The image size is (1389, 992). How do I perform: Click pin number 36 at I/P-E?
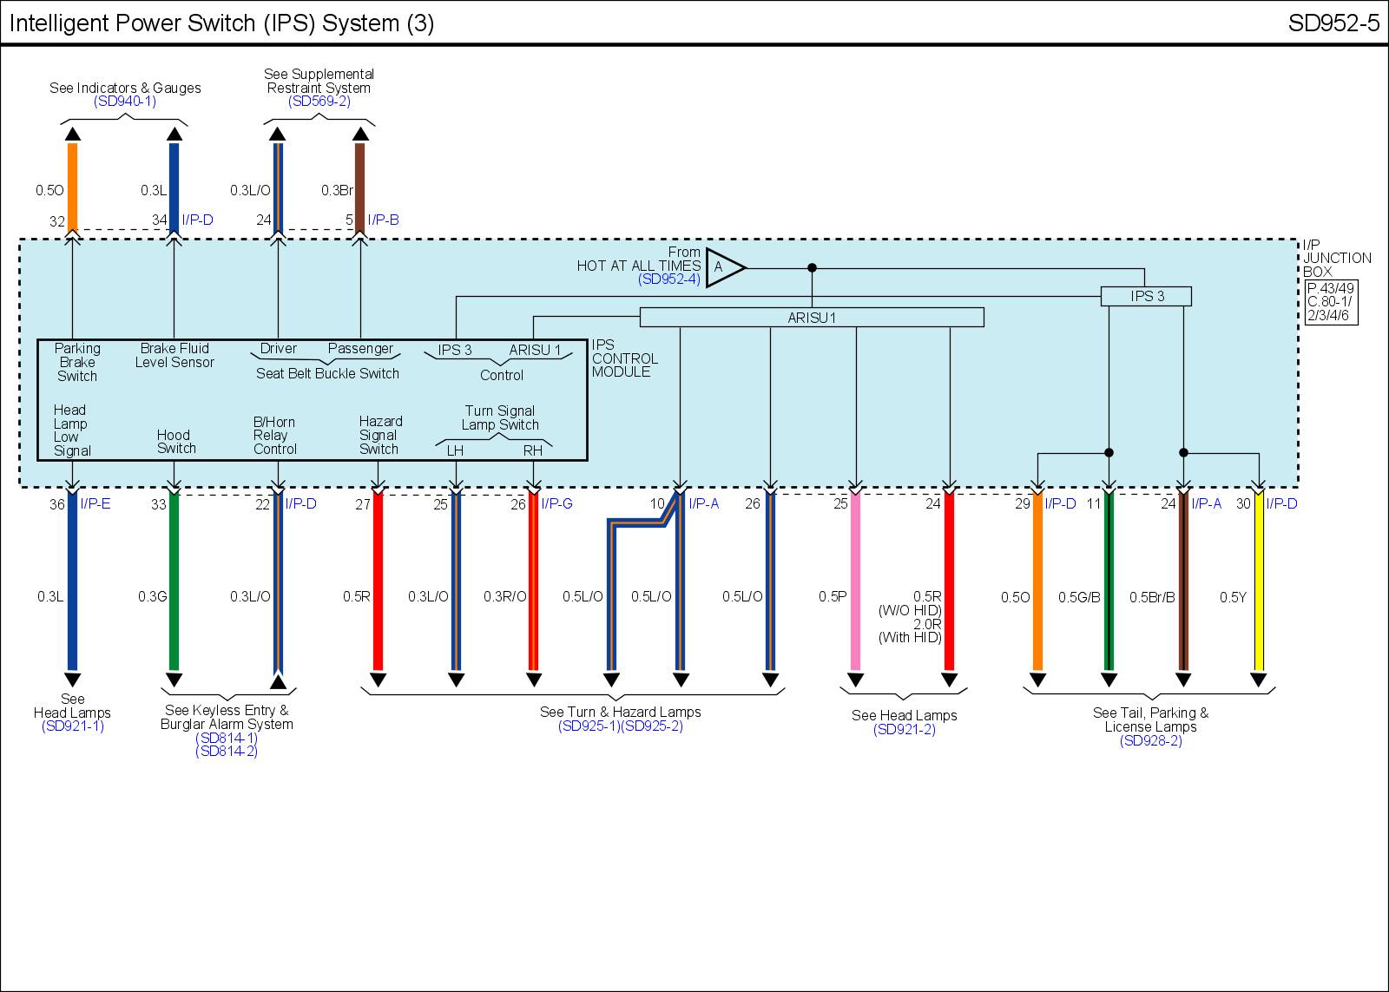click(57, 504)
